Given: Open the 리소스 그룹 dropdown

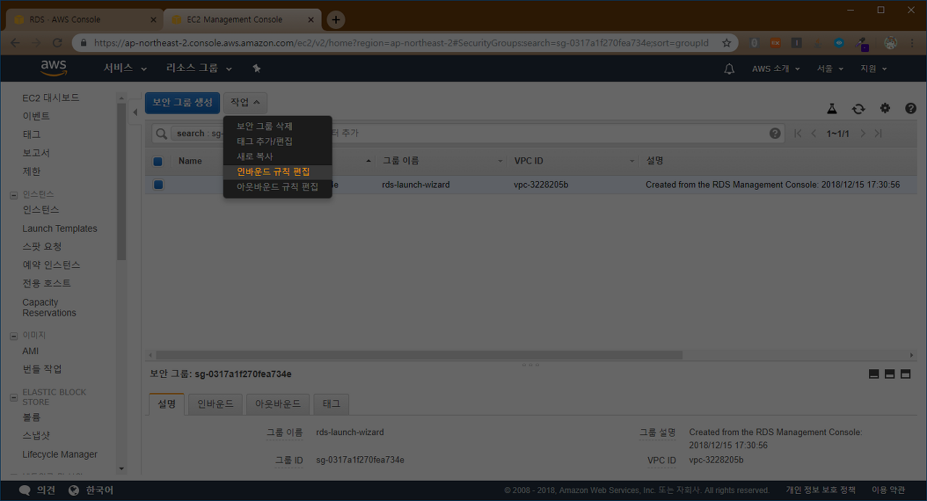Looking at the screenshot, I should 199,68.
